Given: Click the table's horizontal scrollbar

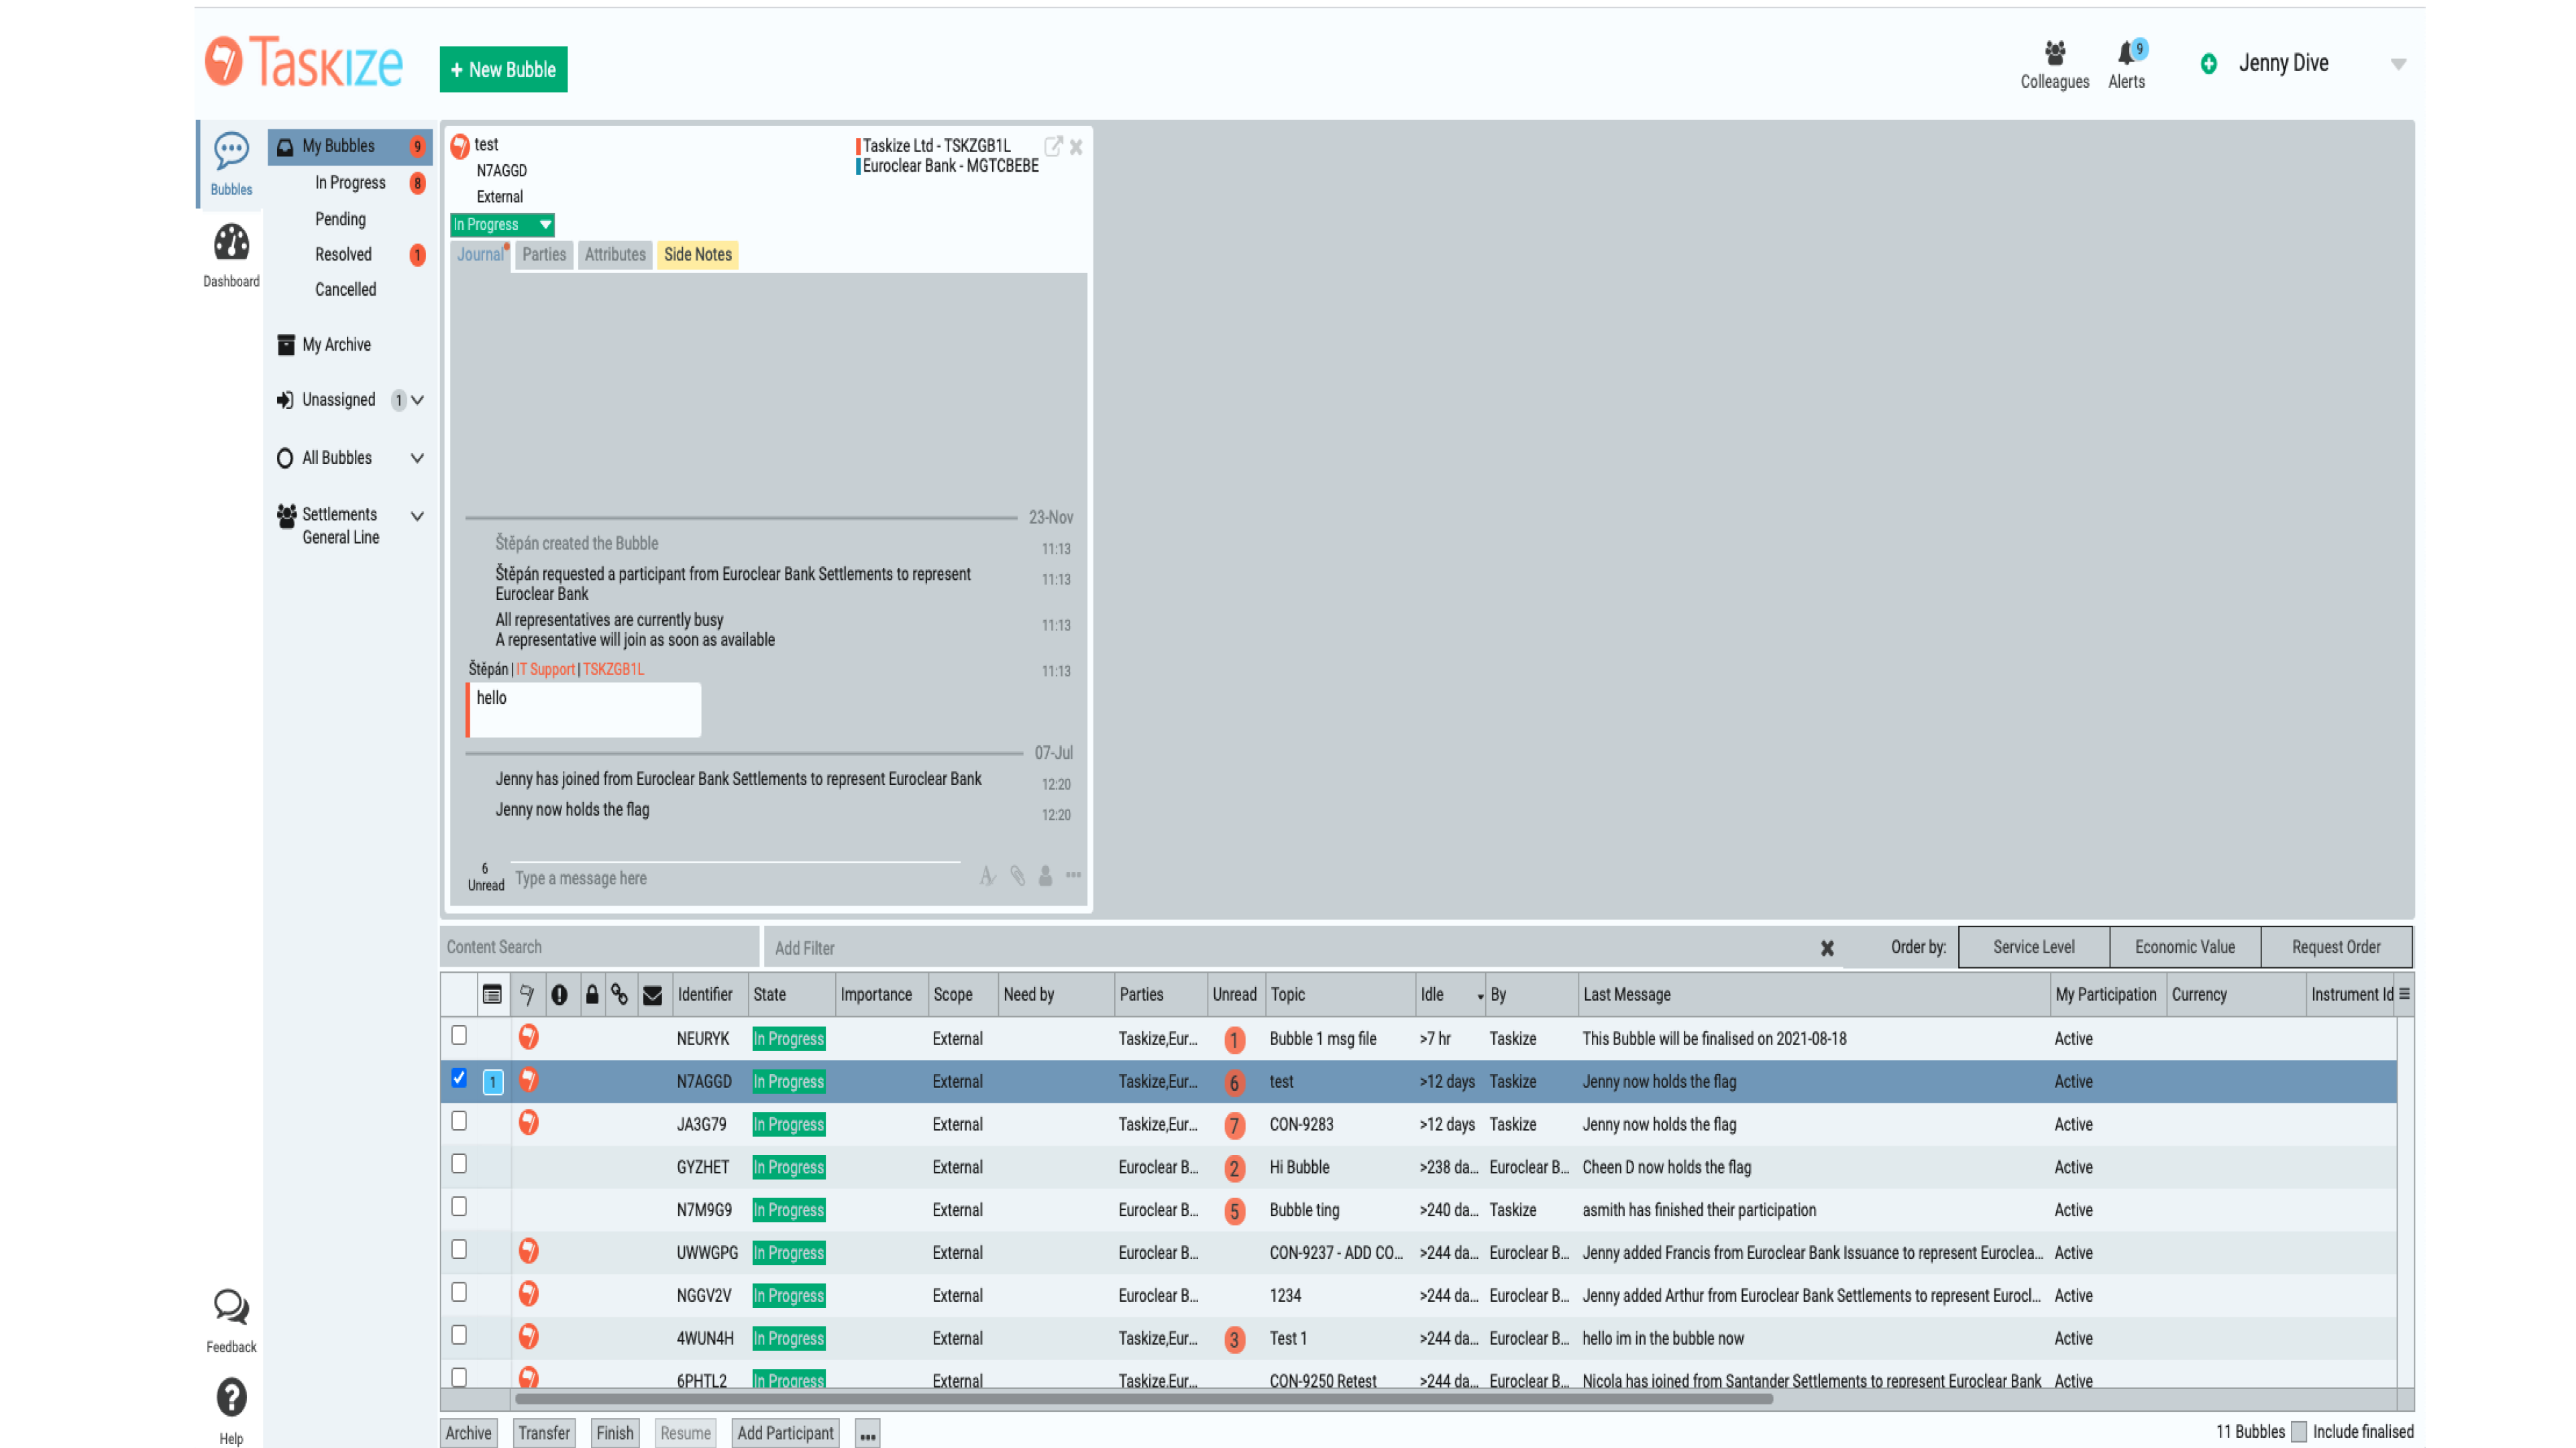Looking at the screenshot, I should [x=1144, y=1399].
